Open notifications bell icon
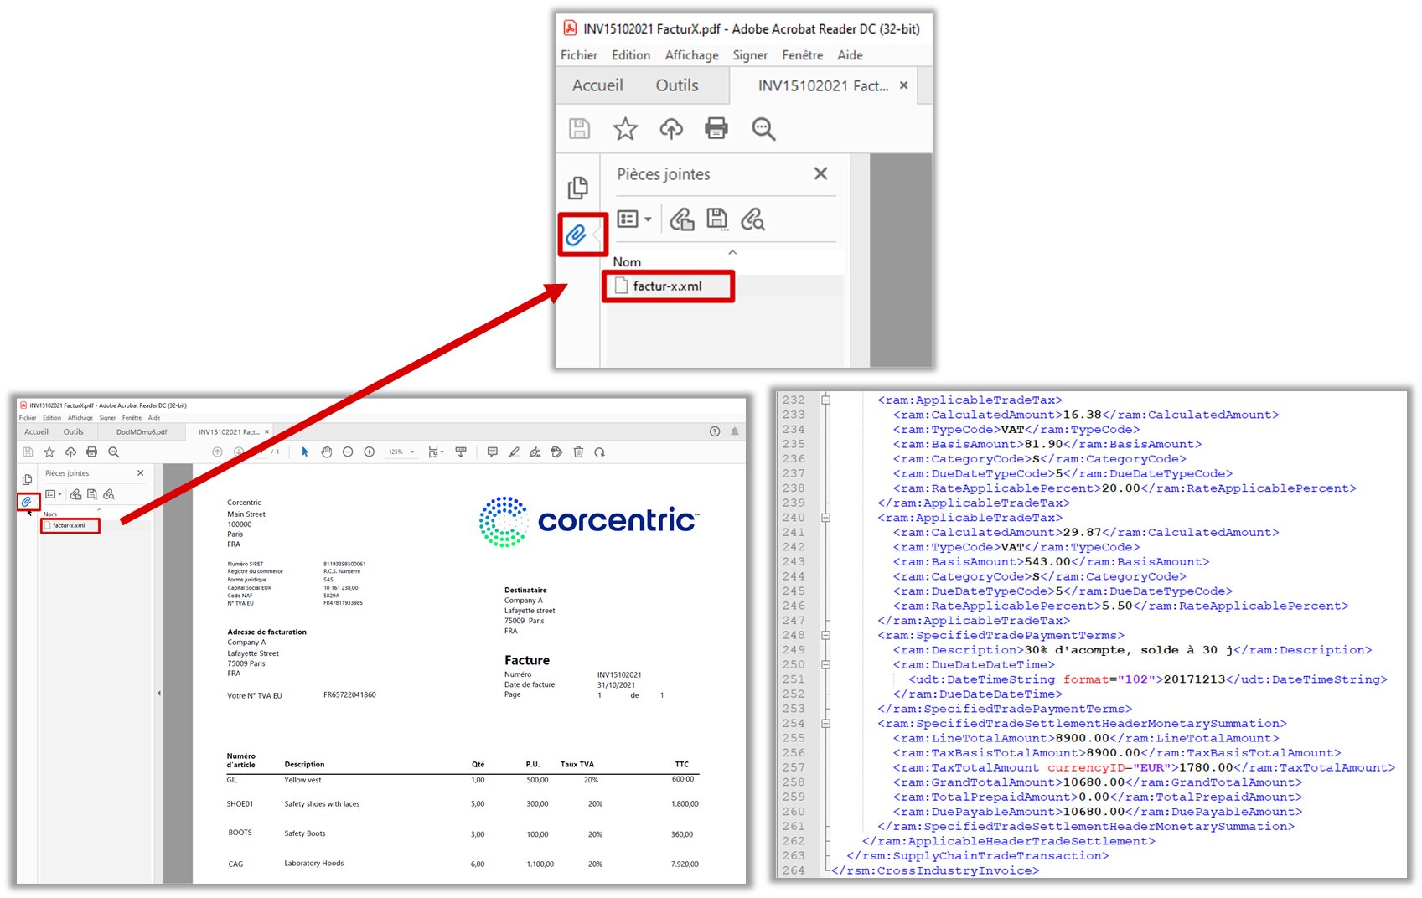Image resolution: width=1422 pixels, height=898 pixels. click(x=735, y=432)
